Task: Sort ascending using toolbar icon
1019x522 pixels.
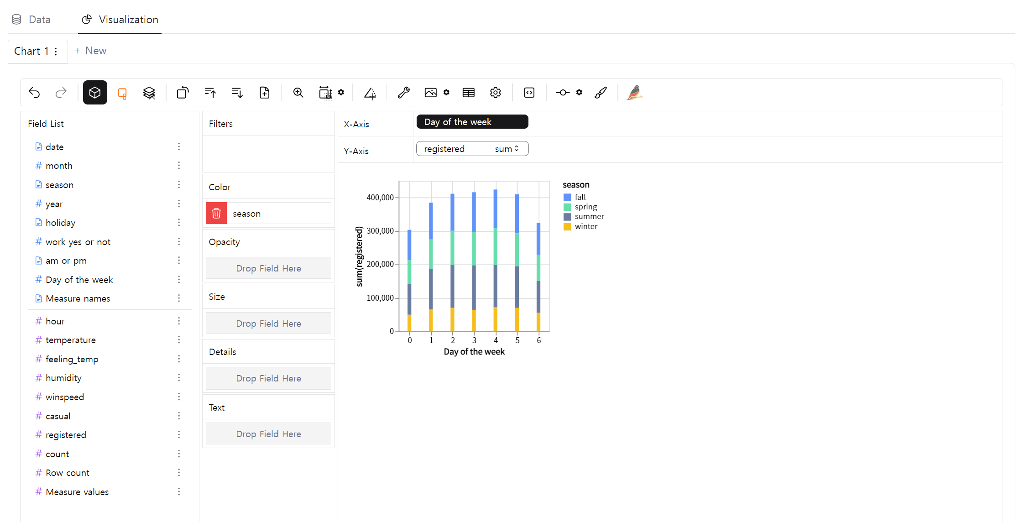Action: click(x=210, y=93)
